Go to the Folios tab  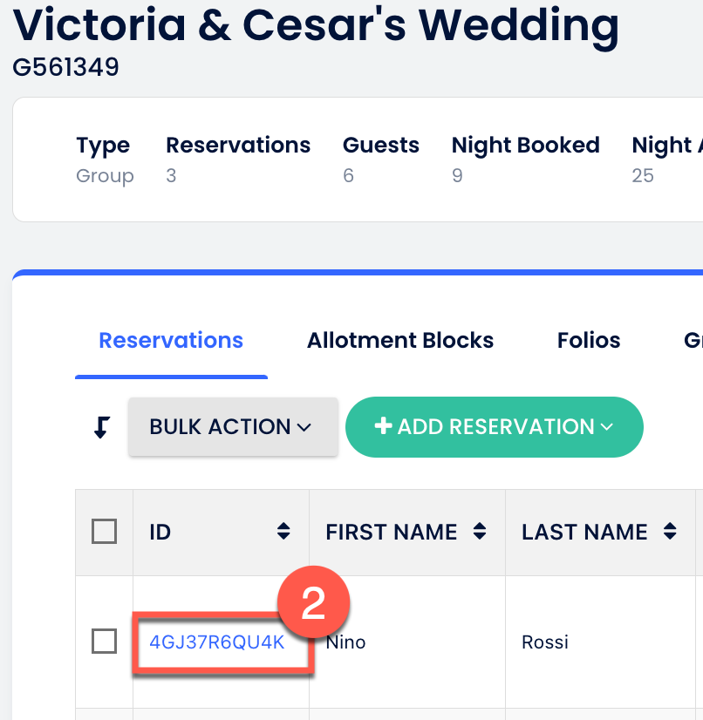point(589,340)
